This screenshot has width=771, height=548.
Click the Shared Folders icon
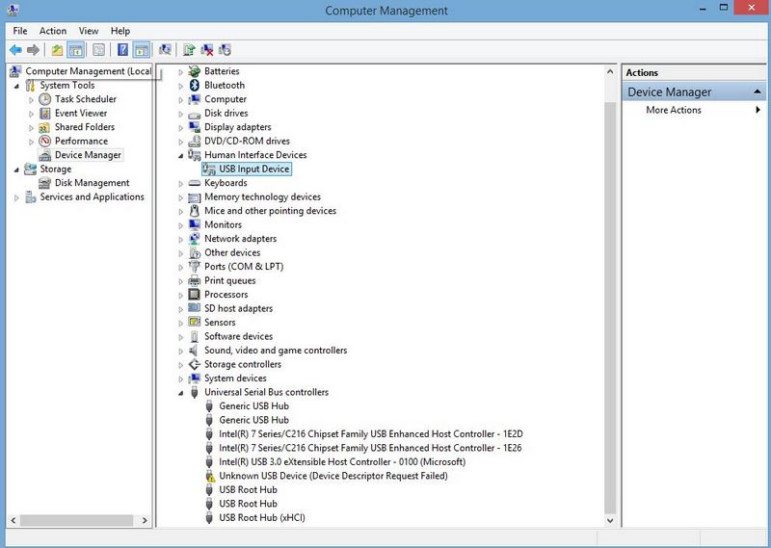44,127
